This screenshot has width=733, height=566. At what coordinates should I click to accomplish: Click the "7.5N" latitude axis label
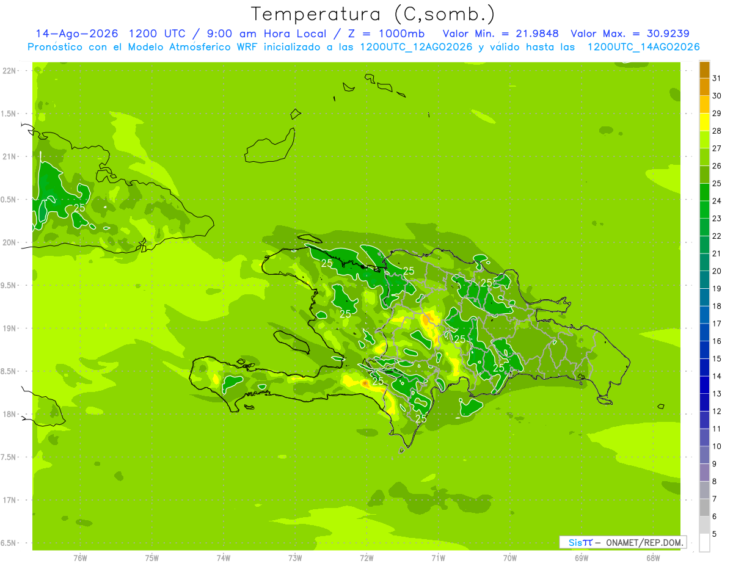(9, 457)
